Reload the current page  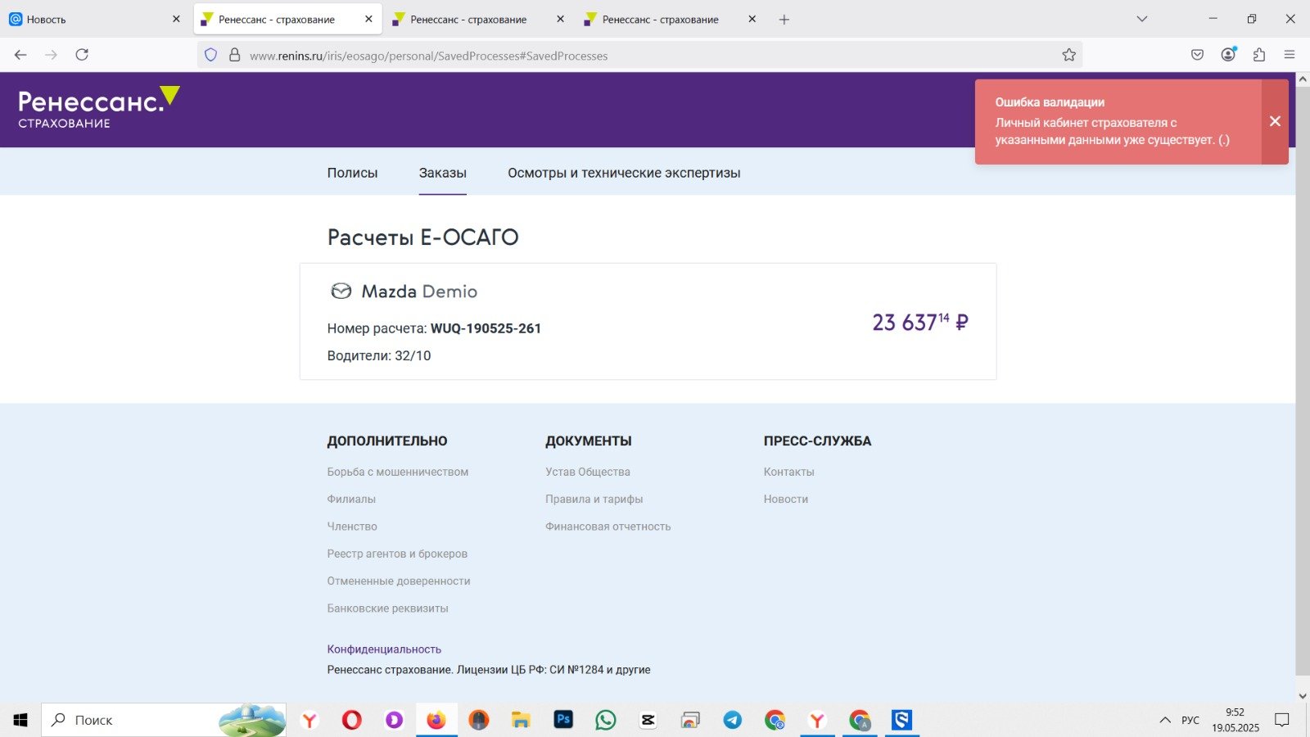(82, 55)
